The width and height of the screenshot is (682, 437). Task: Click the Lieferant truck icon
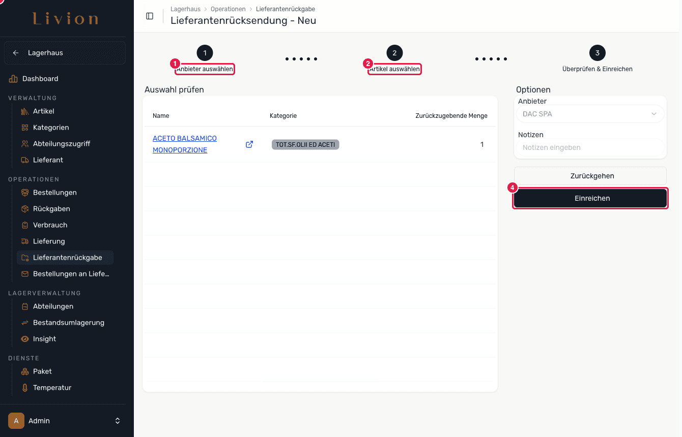(25, 160)
